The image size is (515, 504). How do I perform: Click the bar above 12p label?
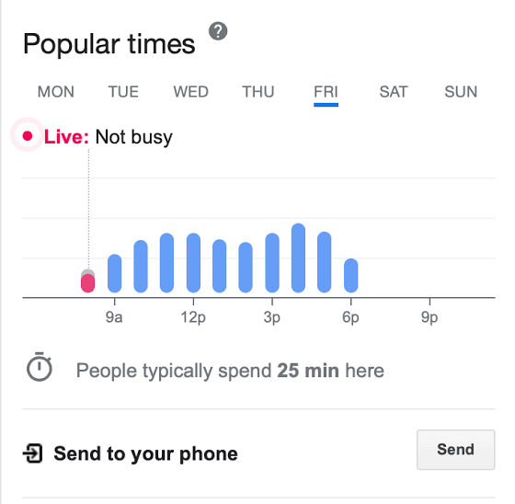pos(193,263)
